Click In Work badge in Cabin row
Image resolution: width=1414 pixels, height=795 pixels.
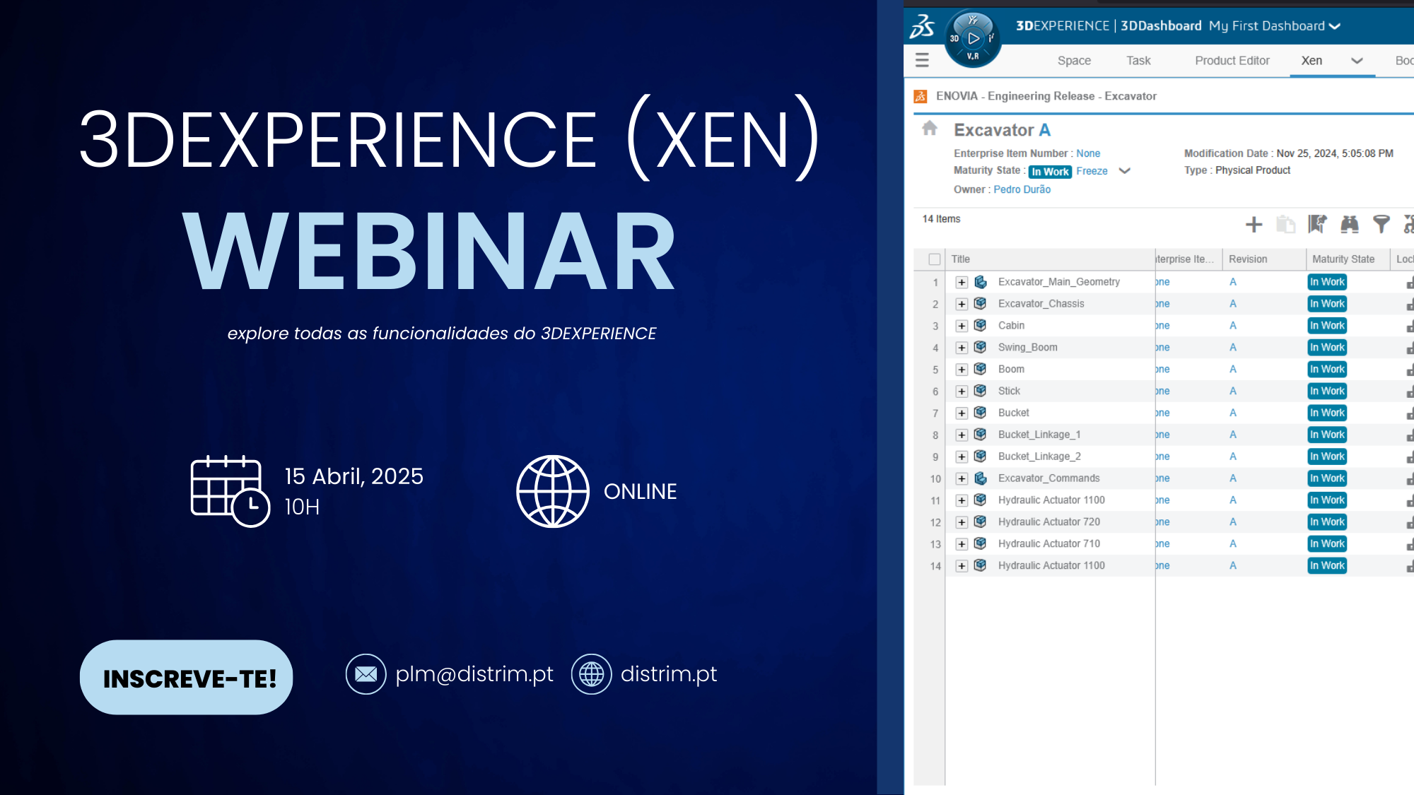tap(1327, 326)
